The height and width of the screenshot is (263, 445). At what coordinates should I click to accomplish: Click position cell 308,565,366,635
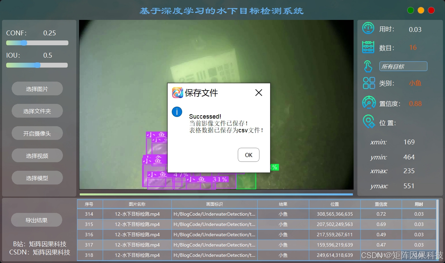(335, 214)
